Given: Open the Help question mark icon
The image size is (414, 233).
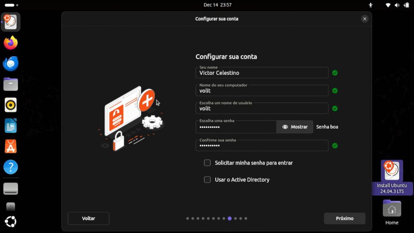Looking at the screenshot, I should (x=11, y=167).
